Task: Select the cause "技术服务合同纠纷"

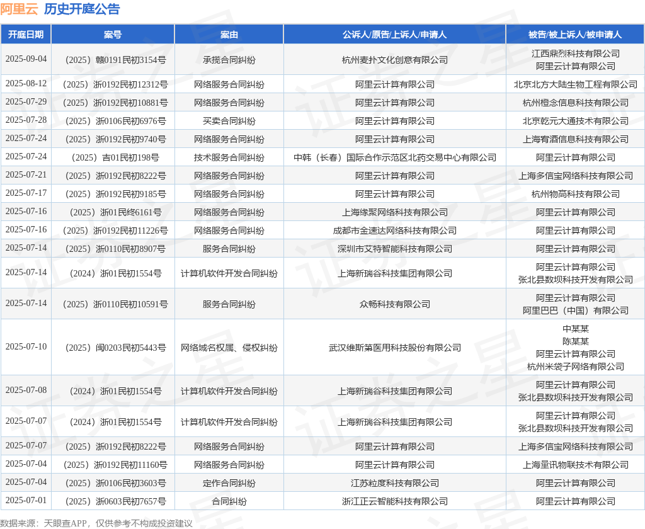Action: tap(229, 157)
